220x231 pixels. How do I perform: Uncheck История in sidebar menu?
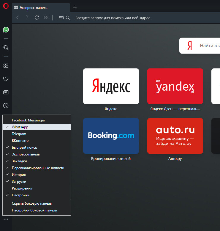pyautogui.click(x=37, y=174)
